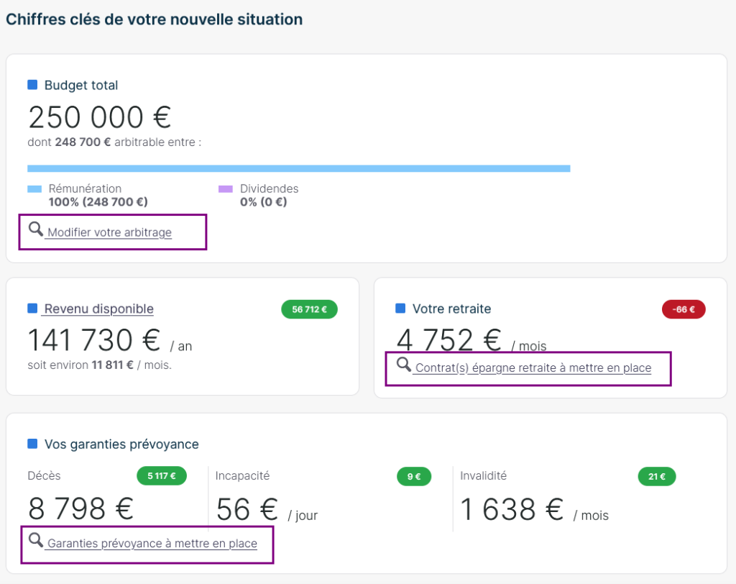
Task: Open Contrat(s) épargne retraite à mettre en place
Action: [533, 368]
